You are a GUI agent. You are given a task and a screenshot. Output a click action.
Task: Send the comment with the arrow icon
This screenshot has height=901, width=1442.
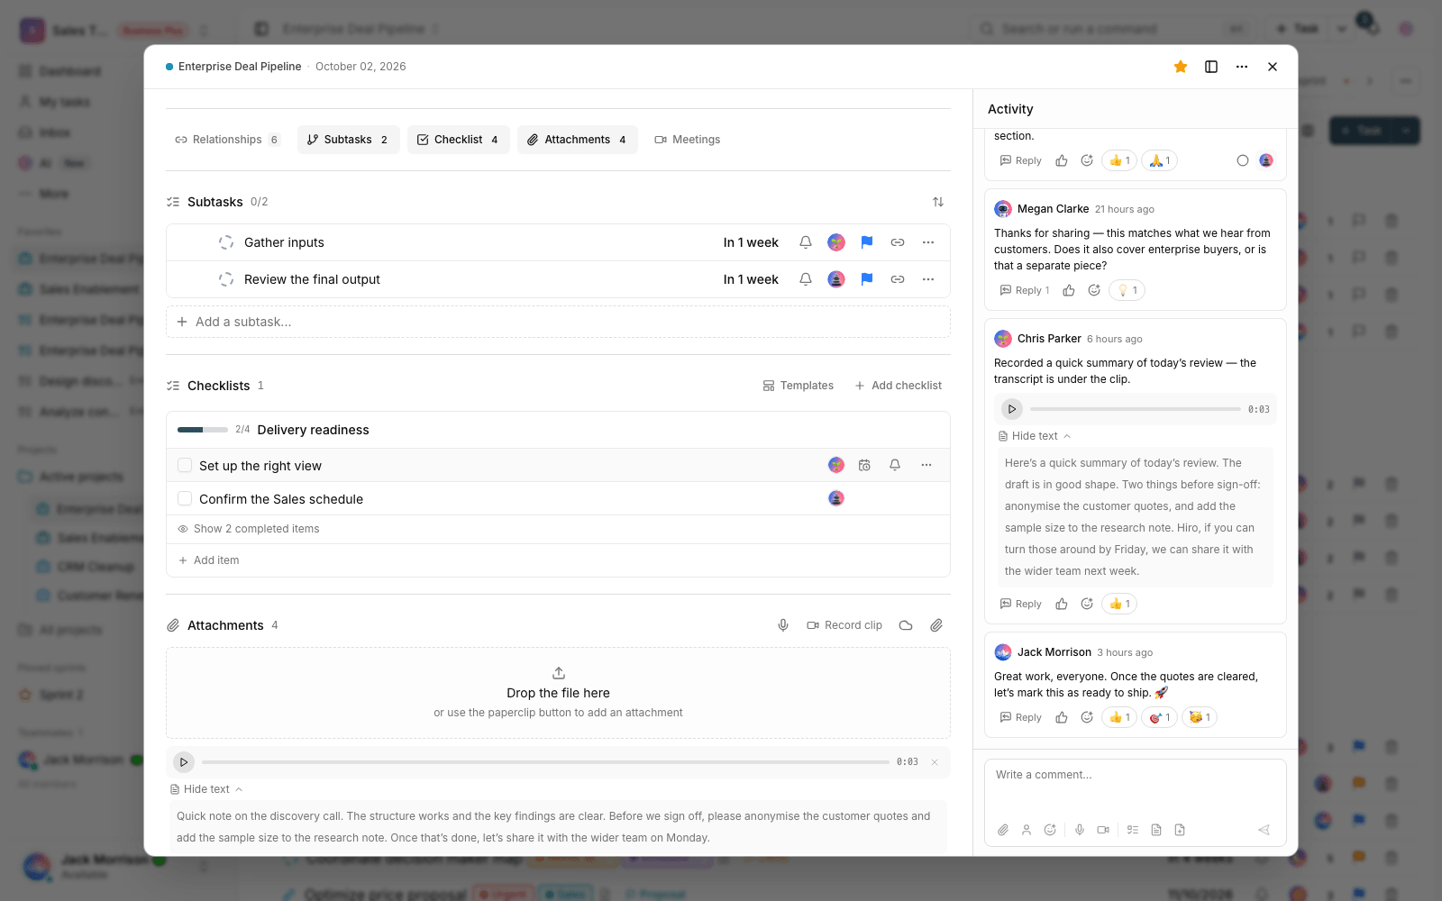(x=1264, y=830)
